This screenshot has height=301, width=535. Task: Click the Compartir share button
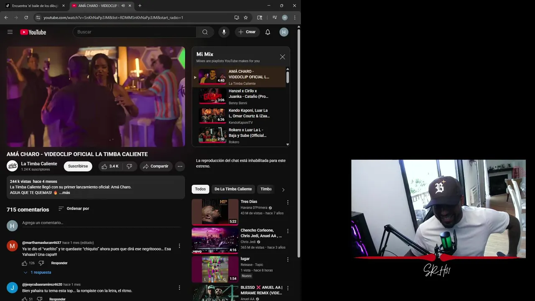coord(155,166)
